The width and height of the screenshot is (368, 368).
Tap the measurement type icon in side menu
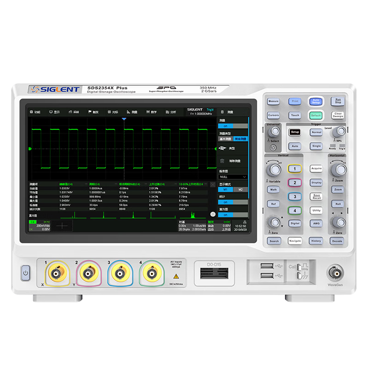pyautogui.click(x=222, y=148)
